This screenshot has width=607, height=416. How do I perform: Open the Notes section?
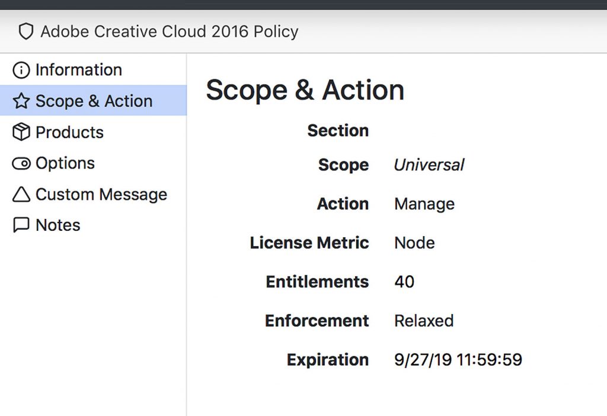tap(57, 225)
